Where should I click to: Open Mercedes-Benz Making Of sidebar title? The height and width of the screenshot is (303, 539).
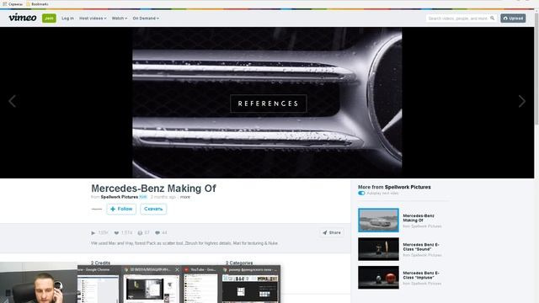point(419,218)
